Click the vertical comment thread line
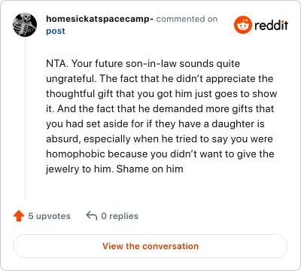The width and height of the screenshot is (301, 271). coord(25,118)
